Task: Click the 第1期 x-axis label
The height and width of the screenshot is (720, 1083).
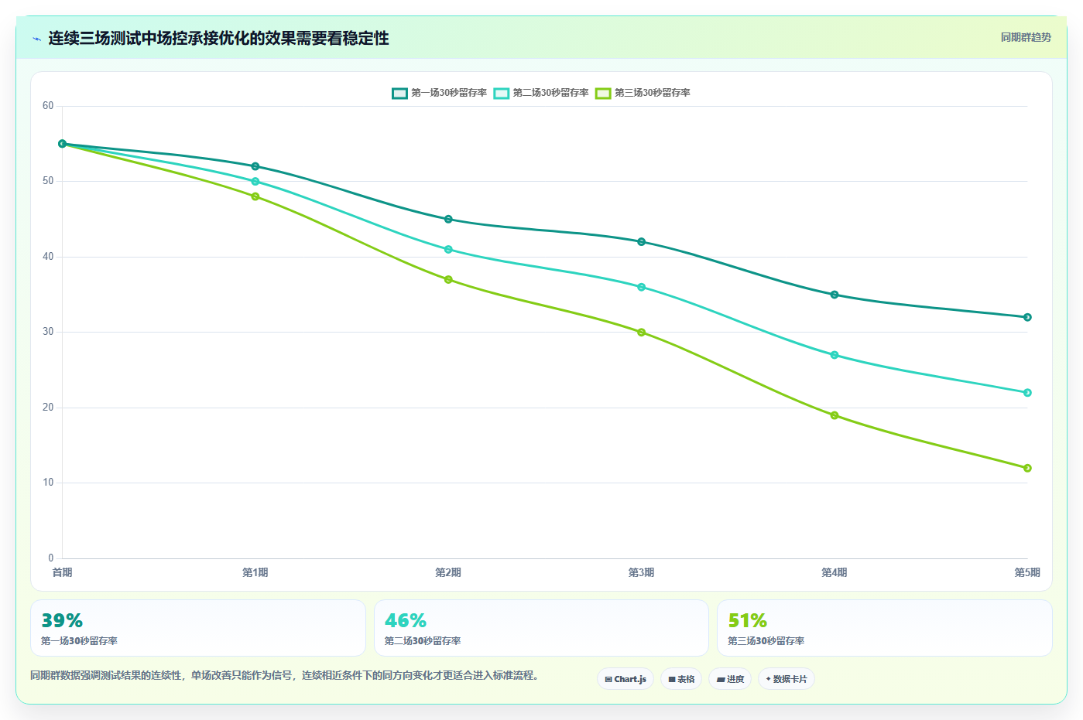Action: click(255, 572)
